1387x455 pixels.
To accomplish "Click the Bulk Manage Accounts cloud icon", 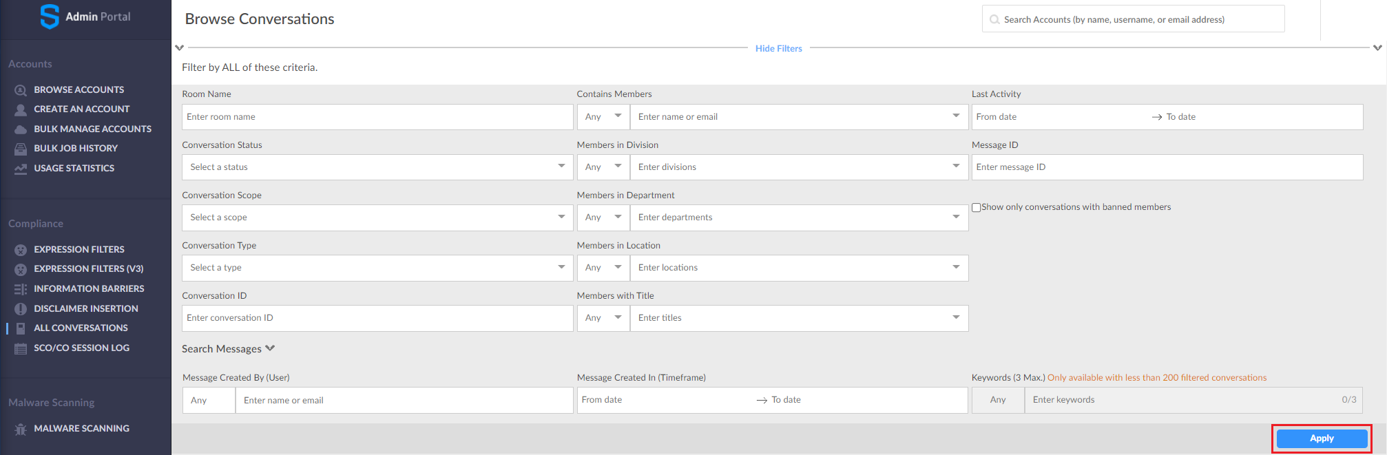I will click(x=21, y=129).
